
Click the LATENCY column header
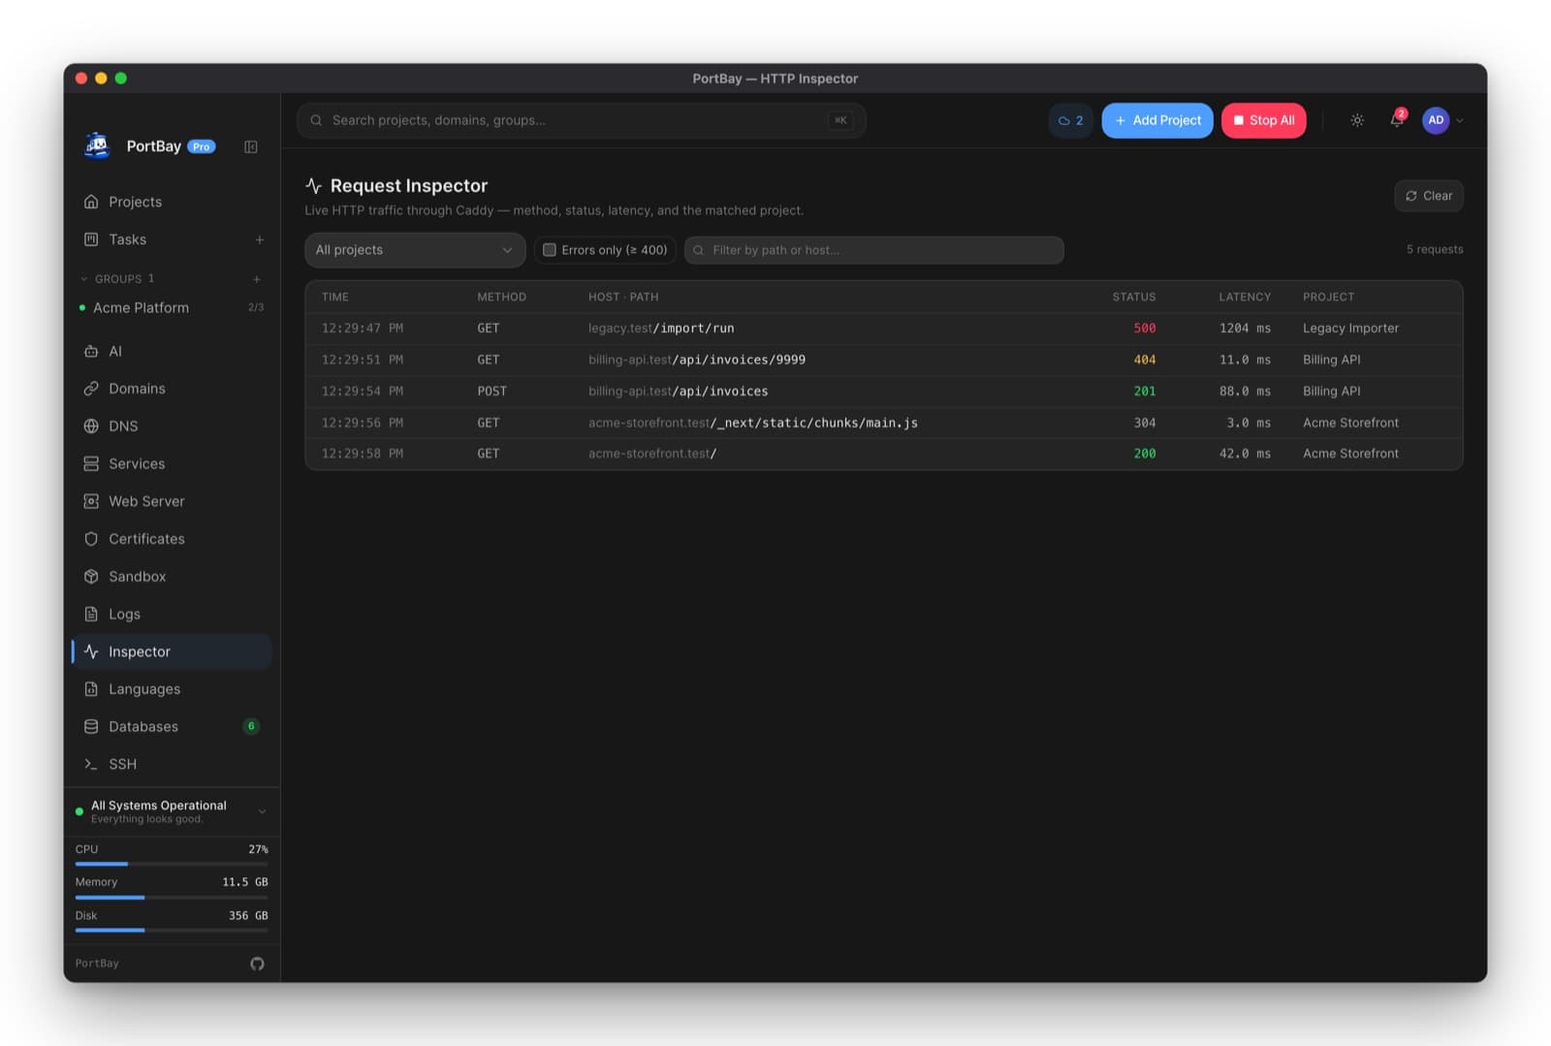click(1245, 297)
